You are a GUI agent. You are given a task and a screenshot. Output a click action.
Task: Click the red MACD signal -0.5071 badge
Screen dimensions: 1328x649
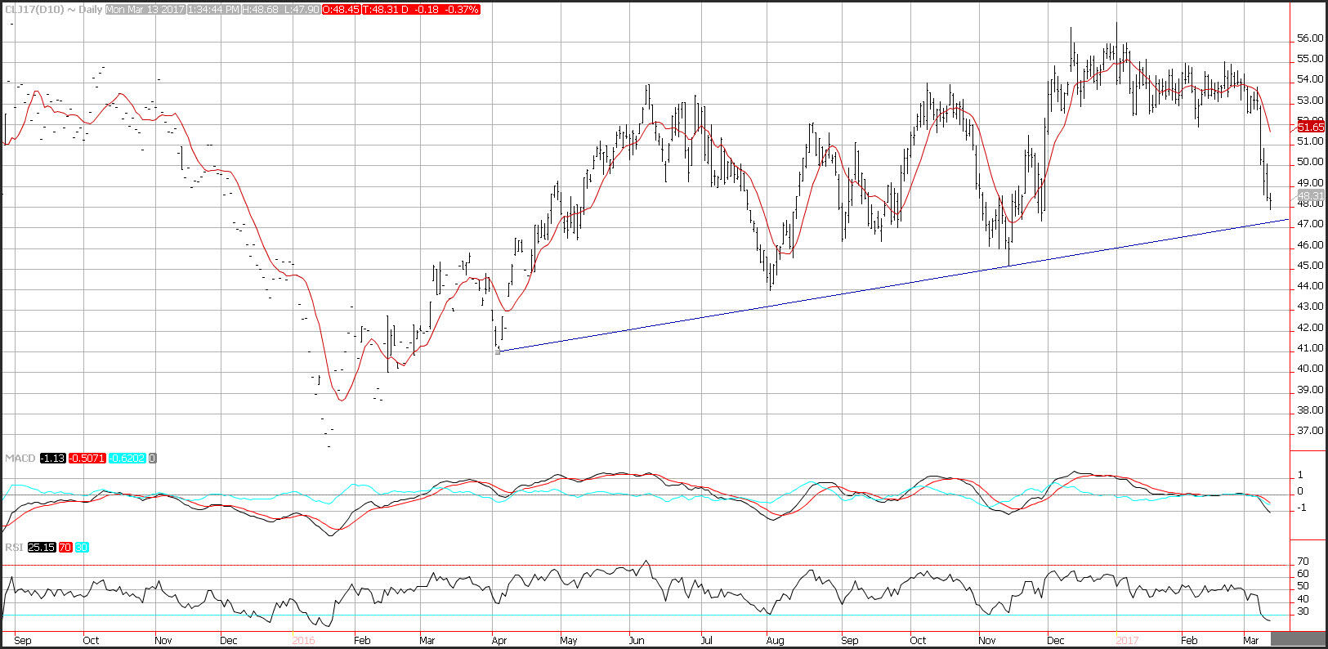[x=87, y=459]
